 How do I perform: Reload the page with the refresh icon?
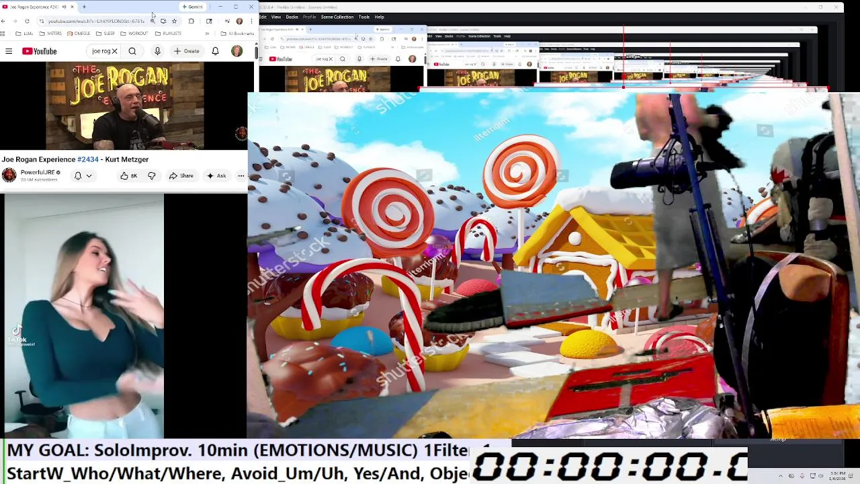pos(27,21)
